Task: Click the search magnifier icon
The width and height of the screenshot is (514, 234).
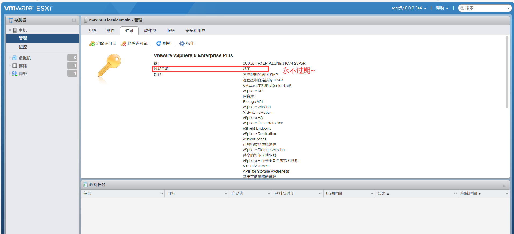Action: [x=462, y=8]
